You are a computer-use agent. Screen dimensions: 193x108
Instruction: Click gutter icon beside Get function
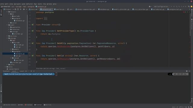click(33, 55)
